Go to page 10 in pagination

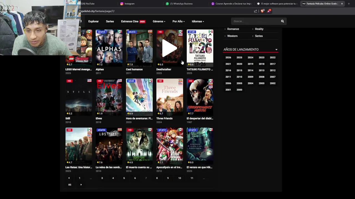point(180,178)
